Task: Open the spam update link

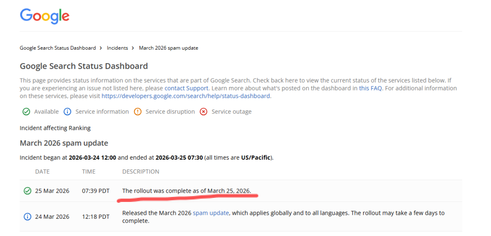Action: click(211, 213)
